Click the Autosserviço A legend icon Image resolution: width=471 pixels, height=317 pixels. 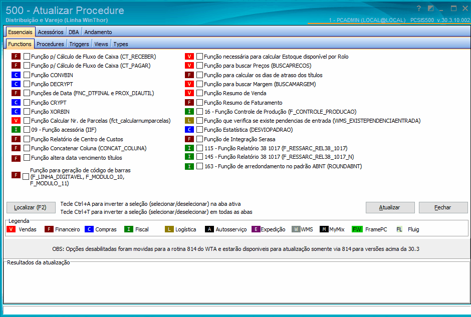click(x=209, y=229)
